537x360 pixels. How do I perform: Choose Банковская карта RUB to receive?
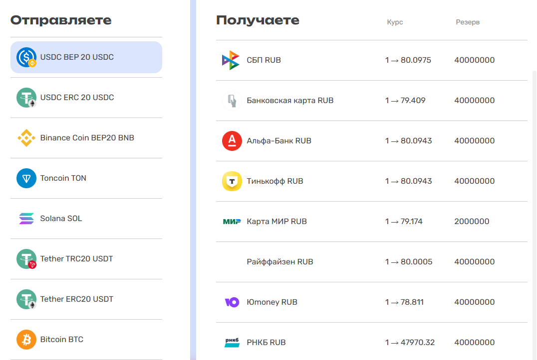(290, 101)
